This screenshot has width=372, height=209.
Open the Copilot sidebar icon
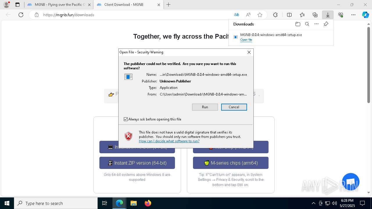(365, 15)
